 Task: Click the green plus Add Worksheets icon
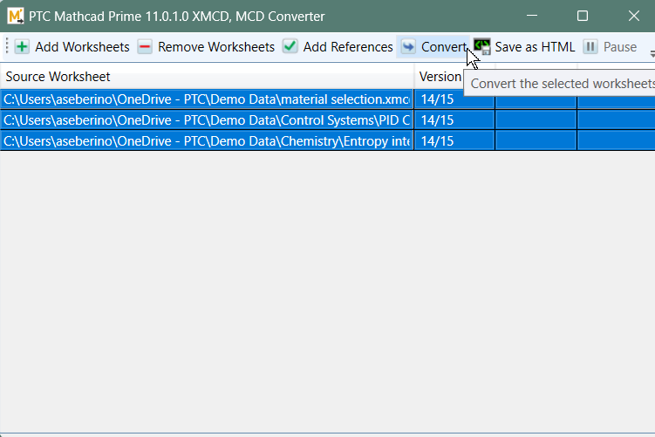point(22,47)
